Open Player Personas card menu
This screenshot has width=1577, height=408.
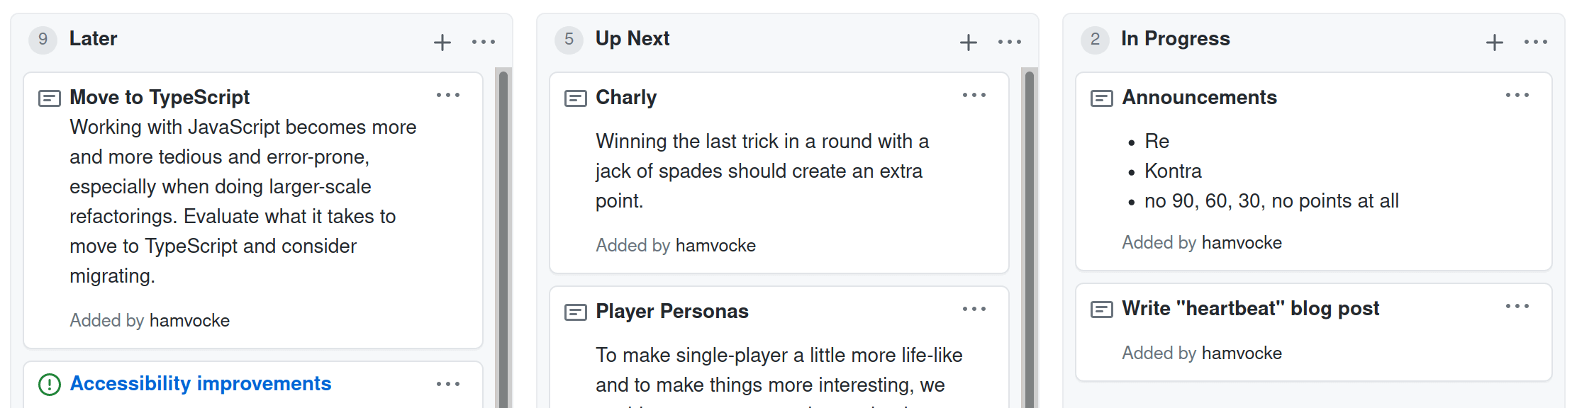[974, 310]
